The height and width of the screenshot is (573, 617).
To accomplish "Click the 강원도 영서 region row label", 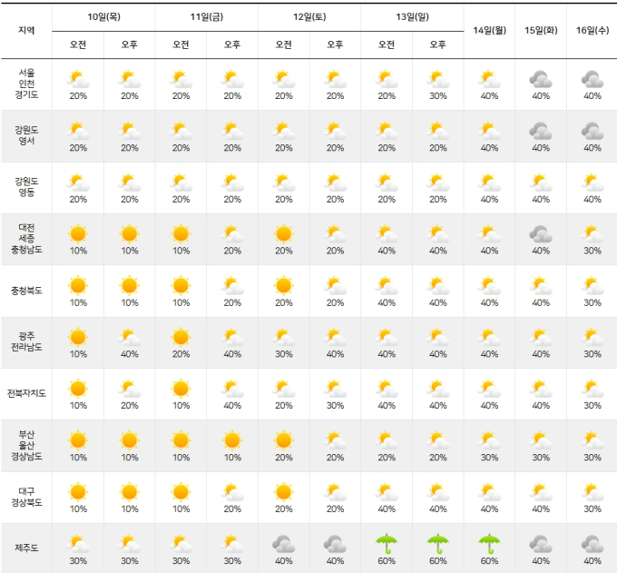I will (26, 135).
